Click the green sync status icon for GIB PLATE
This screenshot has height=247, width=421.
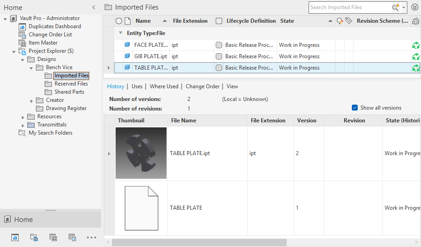pos(416,56)
